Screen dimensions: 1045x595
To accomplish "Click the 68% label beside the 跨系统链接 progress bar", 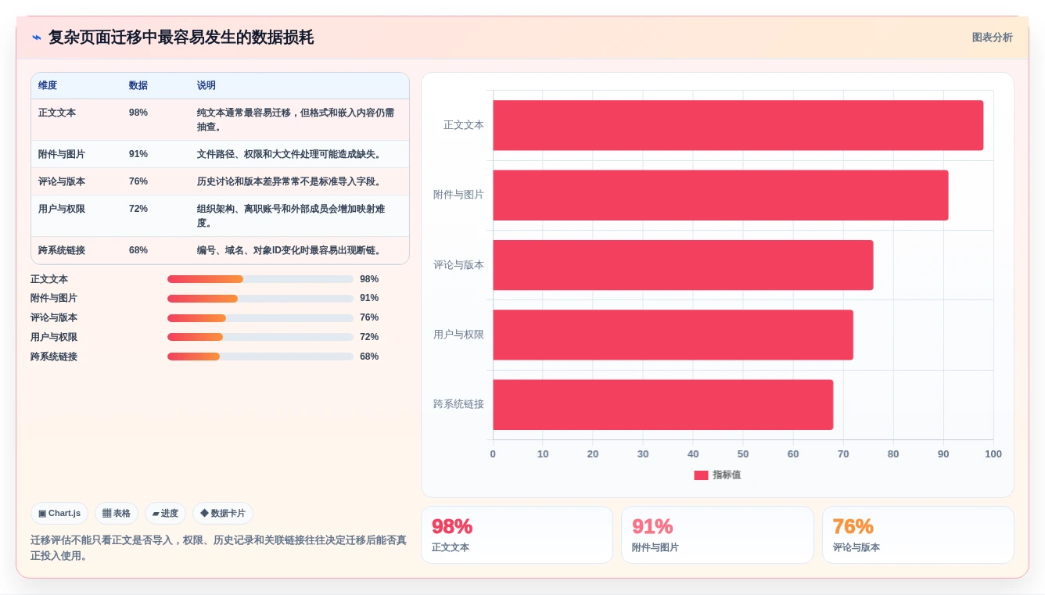I will click(x=369, y=357).
